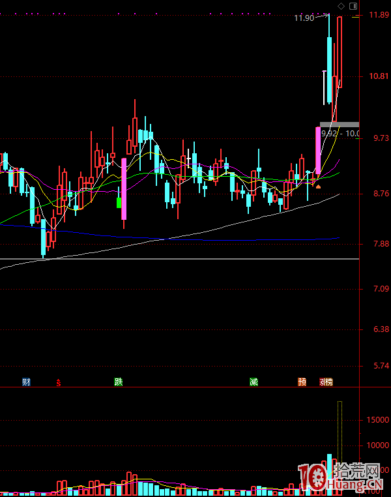Click the diamond icon at chart top
Screen dimensions: 391x497
(341, 6)
